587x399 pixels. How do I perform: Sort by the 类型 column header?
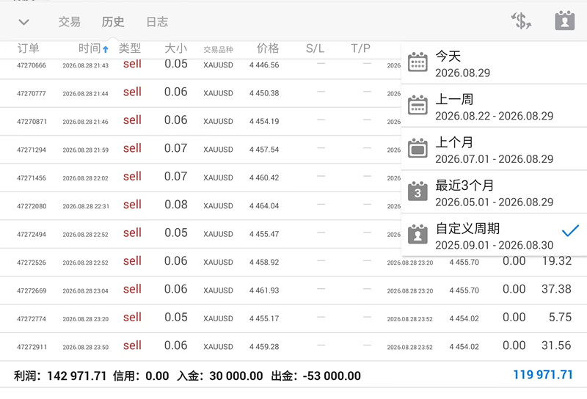[130, 48]
